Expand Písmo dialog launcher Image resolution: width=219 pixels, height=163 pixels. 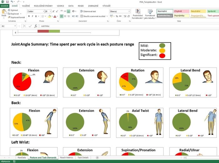(58, 21)
